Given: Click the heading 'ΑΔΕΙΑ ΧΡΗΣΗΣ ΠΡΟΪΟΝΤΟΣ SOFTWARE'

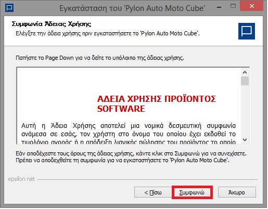Looking at the screenshot, I should 156,104.
